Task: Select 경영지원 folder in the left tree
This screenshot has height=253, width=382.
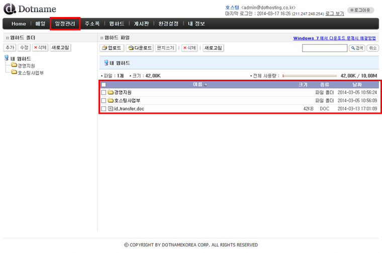Action: click(x=26, y=66)
